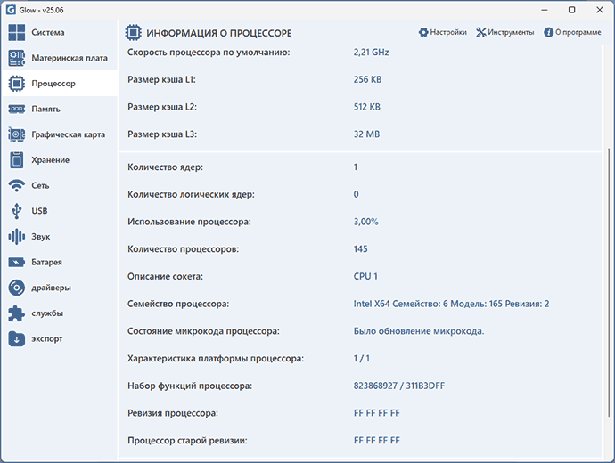Click the L2 cache value 512 KB
Screen dimensions: 615x463
click(x=366, y=107)
